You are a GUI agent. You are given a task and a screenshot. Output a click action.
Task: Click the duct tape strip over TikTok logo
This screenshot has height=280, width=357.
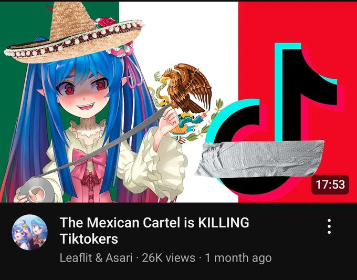(260, 159)
